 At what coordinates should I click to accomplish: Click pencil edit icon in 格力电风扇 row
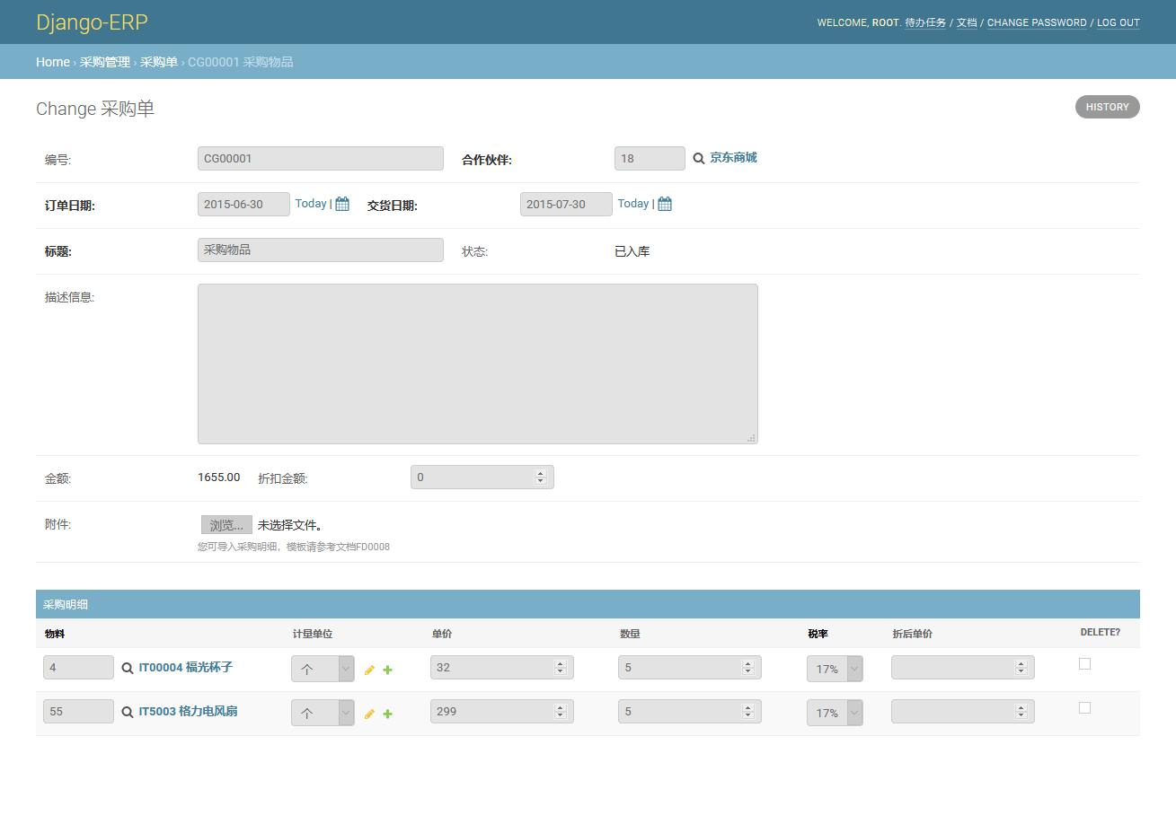pyautogui.click(x=369, y=714)
